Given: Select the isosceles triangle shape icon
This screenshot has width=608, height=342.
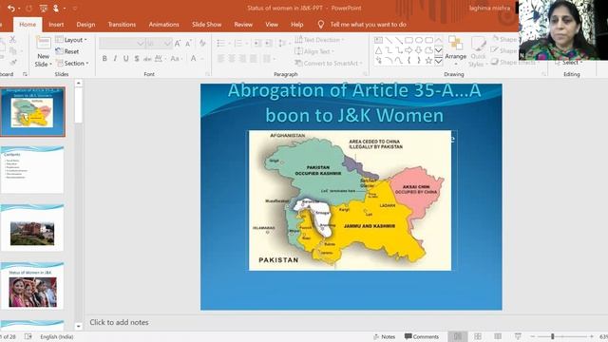Looking at the screenshot, I should point(378,50).
